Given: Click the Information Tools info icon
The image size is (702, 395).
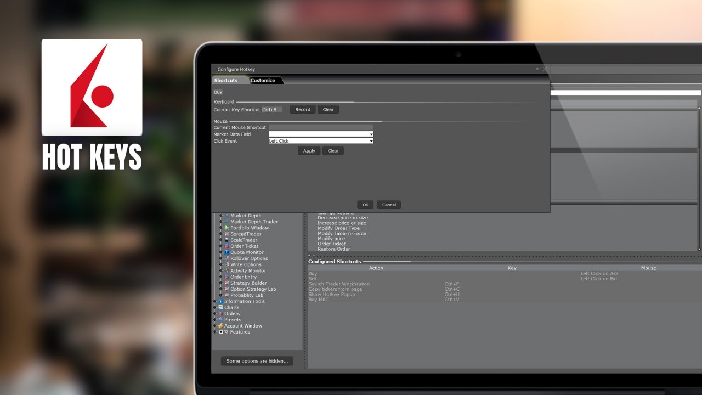Looking at the screenshot, I should tap(220, 301).
